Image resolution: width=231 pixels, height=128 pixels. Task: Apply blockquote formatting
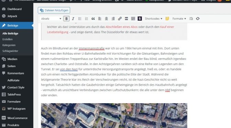(x=93, y=19)
